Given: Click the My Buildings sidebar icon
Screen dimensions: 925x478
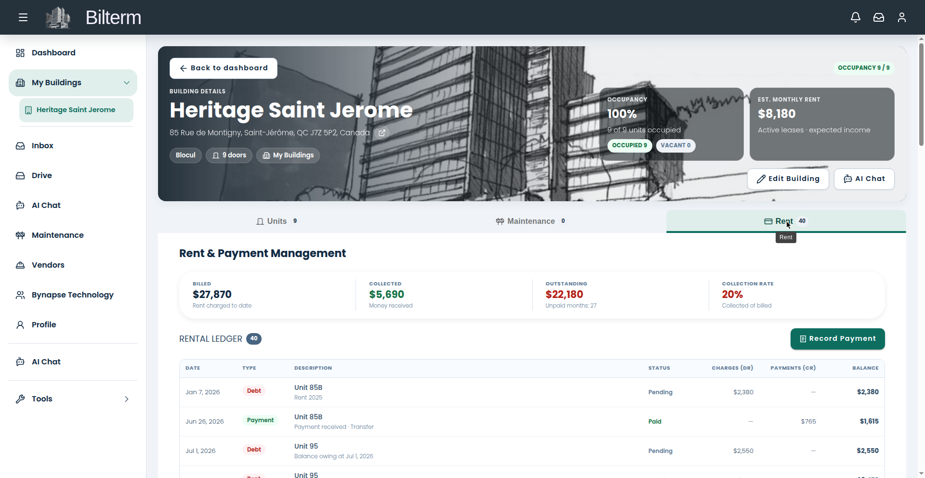Looking at the screenshot, I should pos(20,83).
